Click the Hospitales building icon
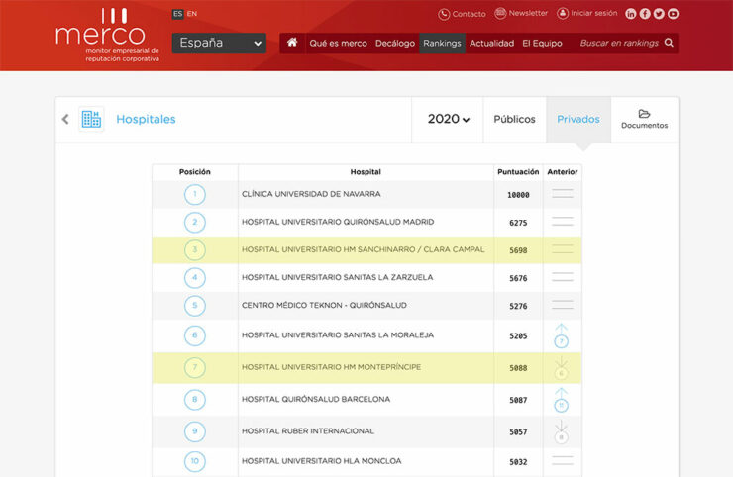 [x=91, y=119]
